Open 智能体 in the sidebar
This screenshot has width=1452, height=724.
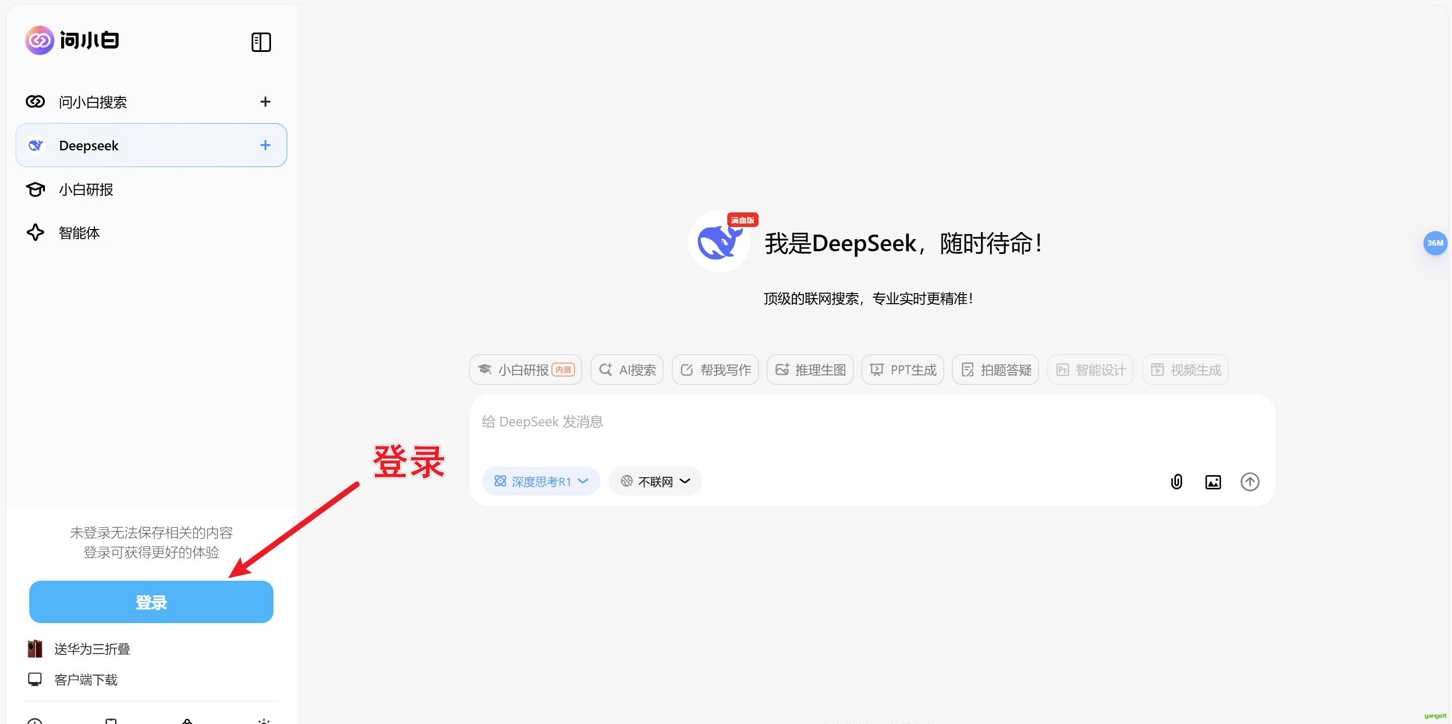pos(151,233)
